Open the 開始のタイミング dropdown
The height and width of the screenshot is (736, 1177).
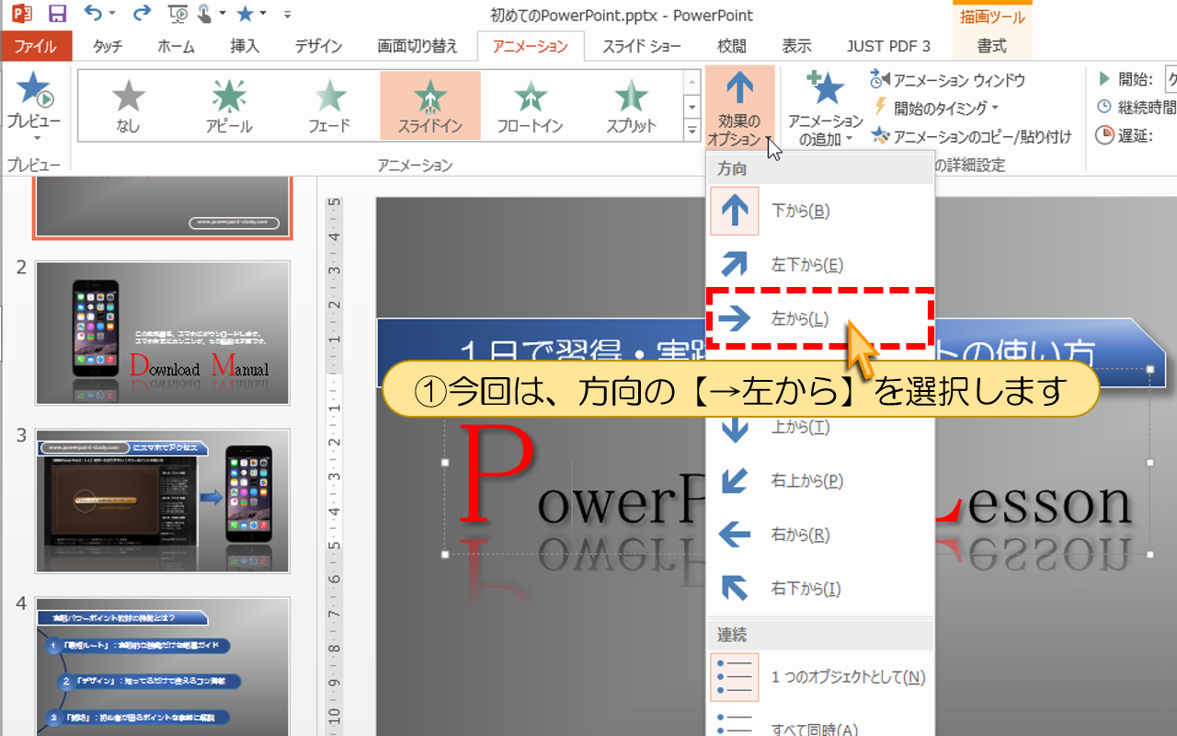coord(935,108)
